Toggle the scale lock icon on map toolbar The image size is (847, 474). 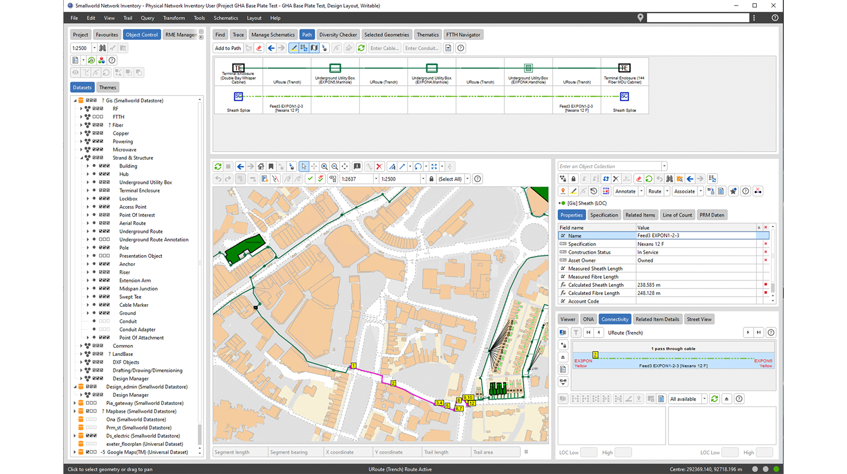click(x=431, y=179)
